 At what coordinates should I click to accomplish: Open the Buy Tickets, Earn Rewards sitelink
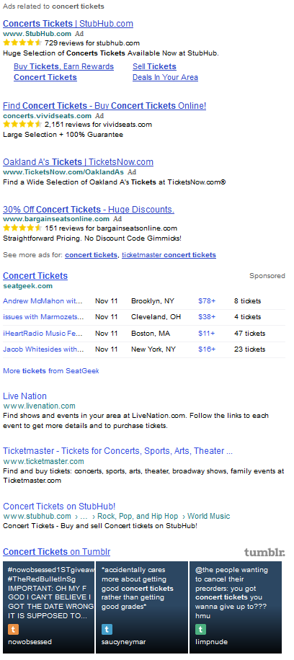(x=63, y=66)
